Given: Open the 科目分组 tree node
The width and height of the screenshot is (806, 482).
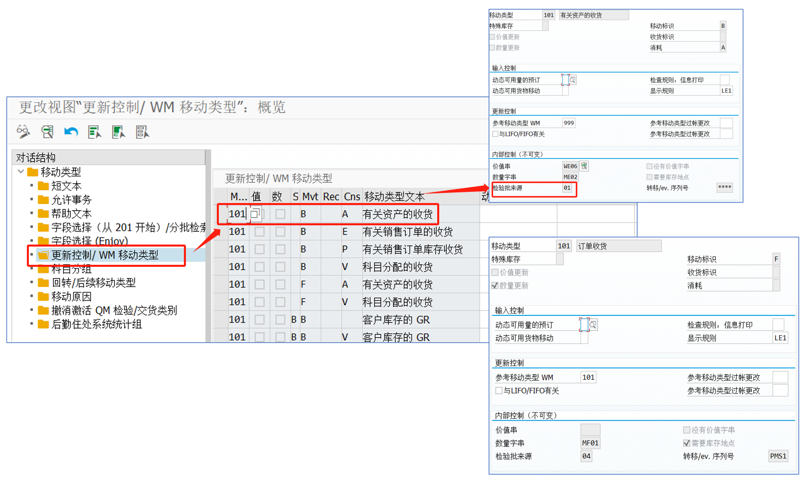Looking at the screenshot, I should tap(71, 269).
